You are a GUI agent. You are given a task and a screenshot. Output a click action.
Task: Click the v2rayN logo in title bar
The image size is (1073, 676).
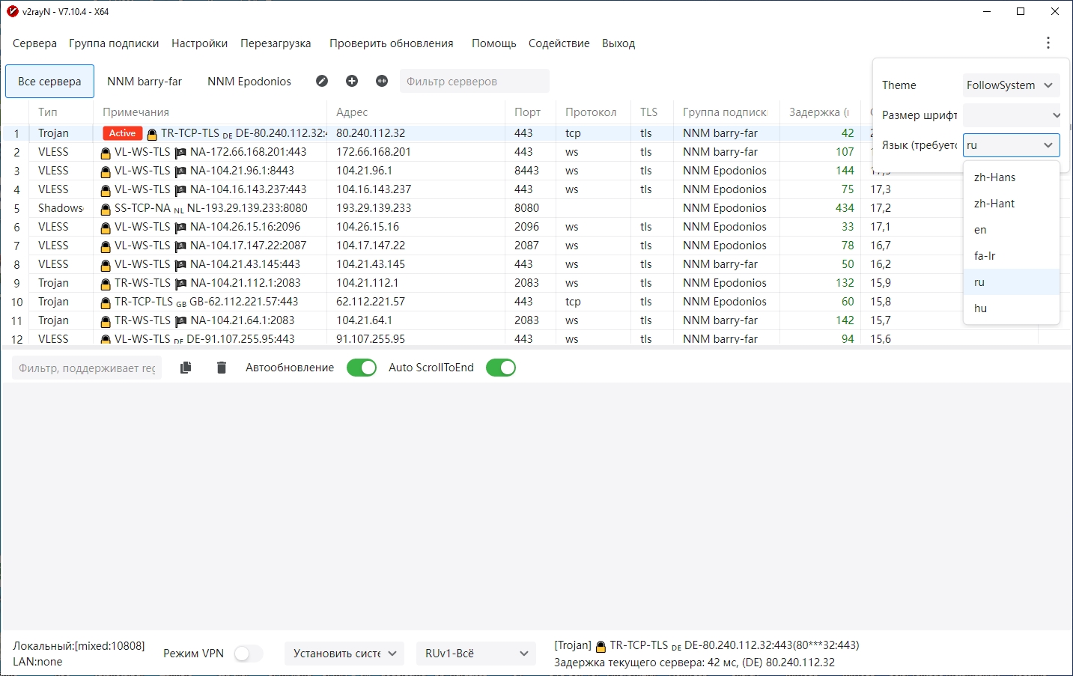[x=12, y=11]
